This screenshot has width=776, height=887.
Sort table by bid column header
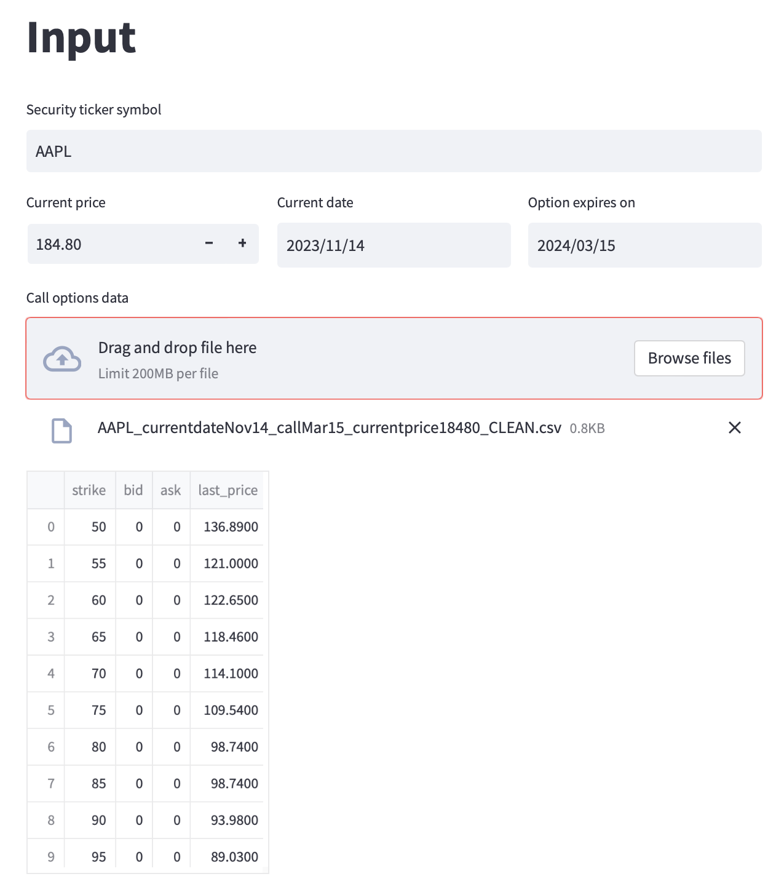[134, 490]
